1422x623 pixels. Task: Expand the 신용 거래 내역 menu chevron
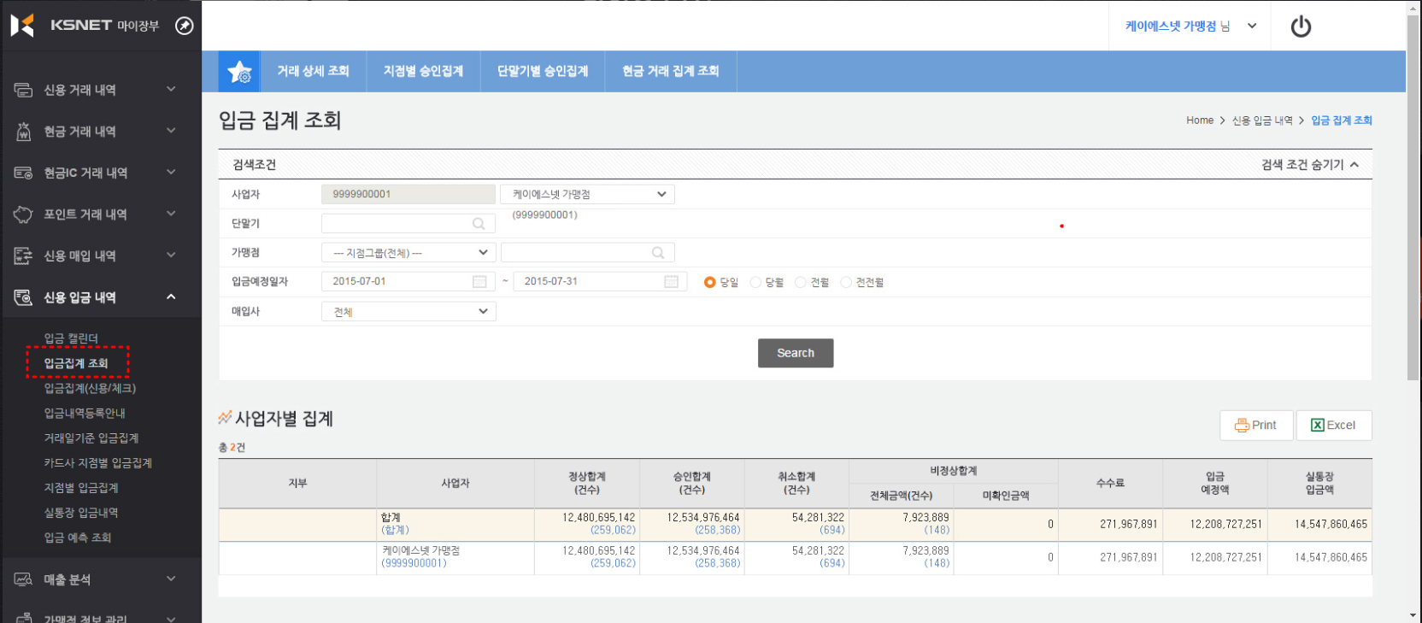(171, 89)
